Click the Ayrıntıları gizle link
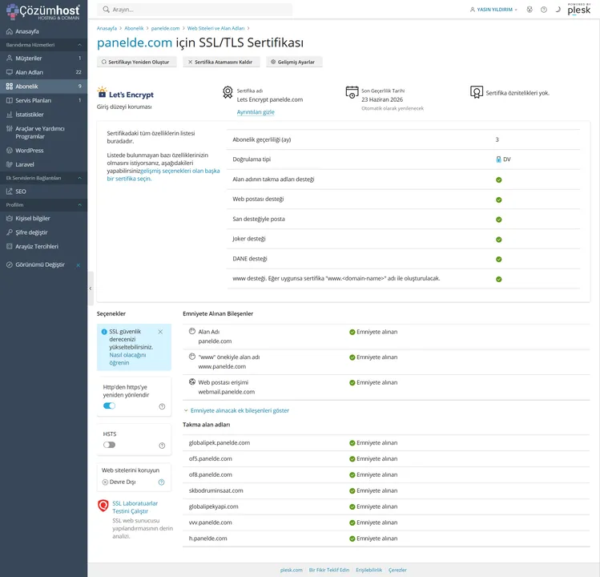 pos(256,112)
